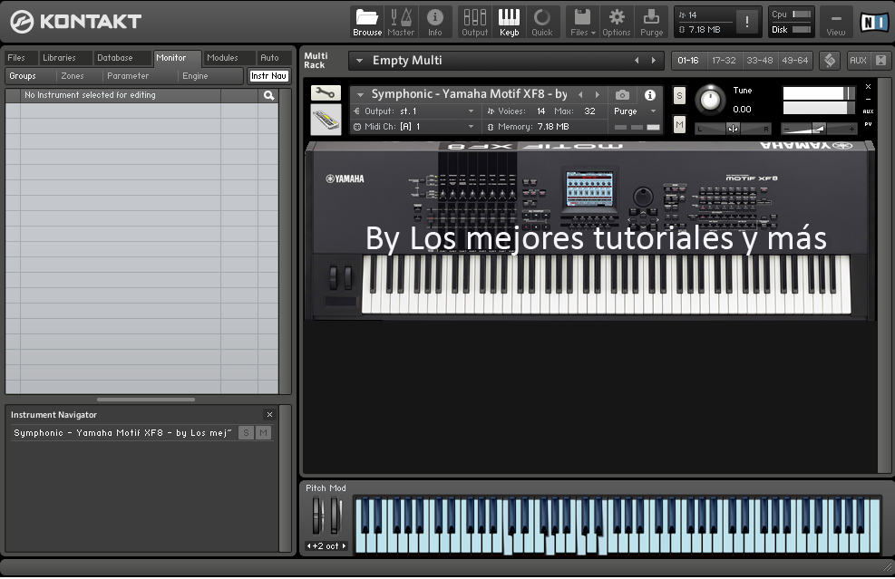Load previous instrument preset arrow
The width and height of the screenshot is (895, 579).
(x=580, y=95)
